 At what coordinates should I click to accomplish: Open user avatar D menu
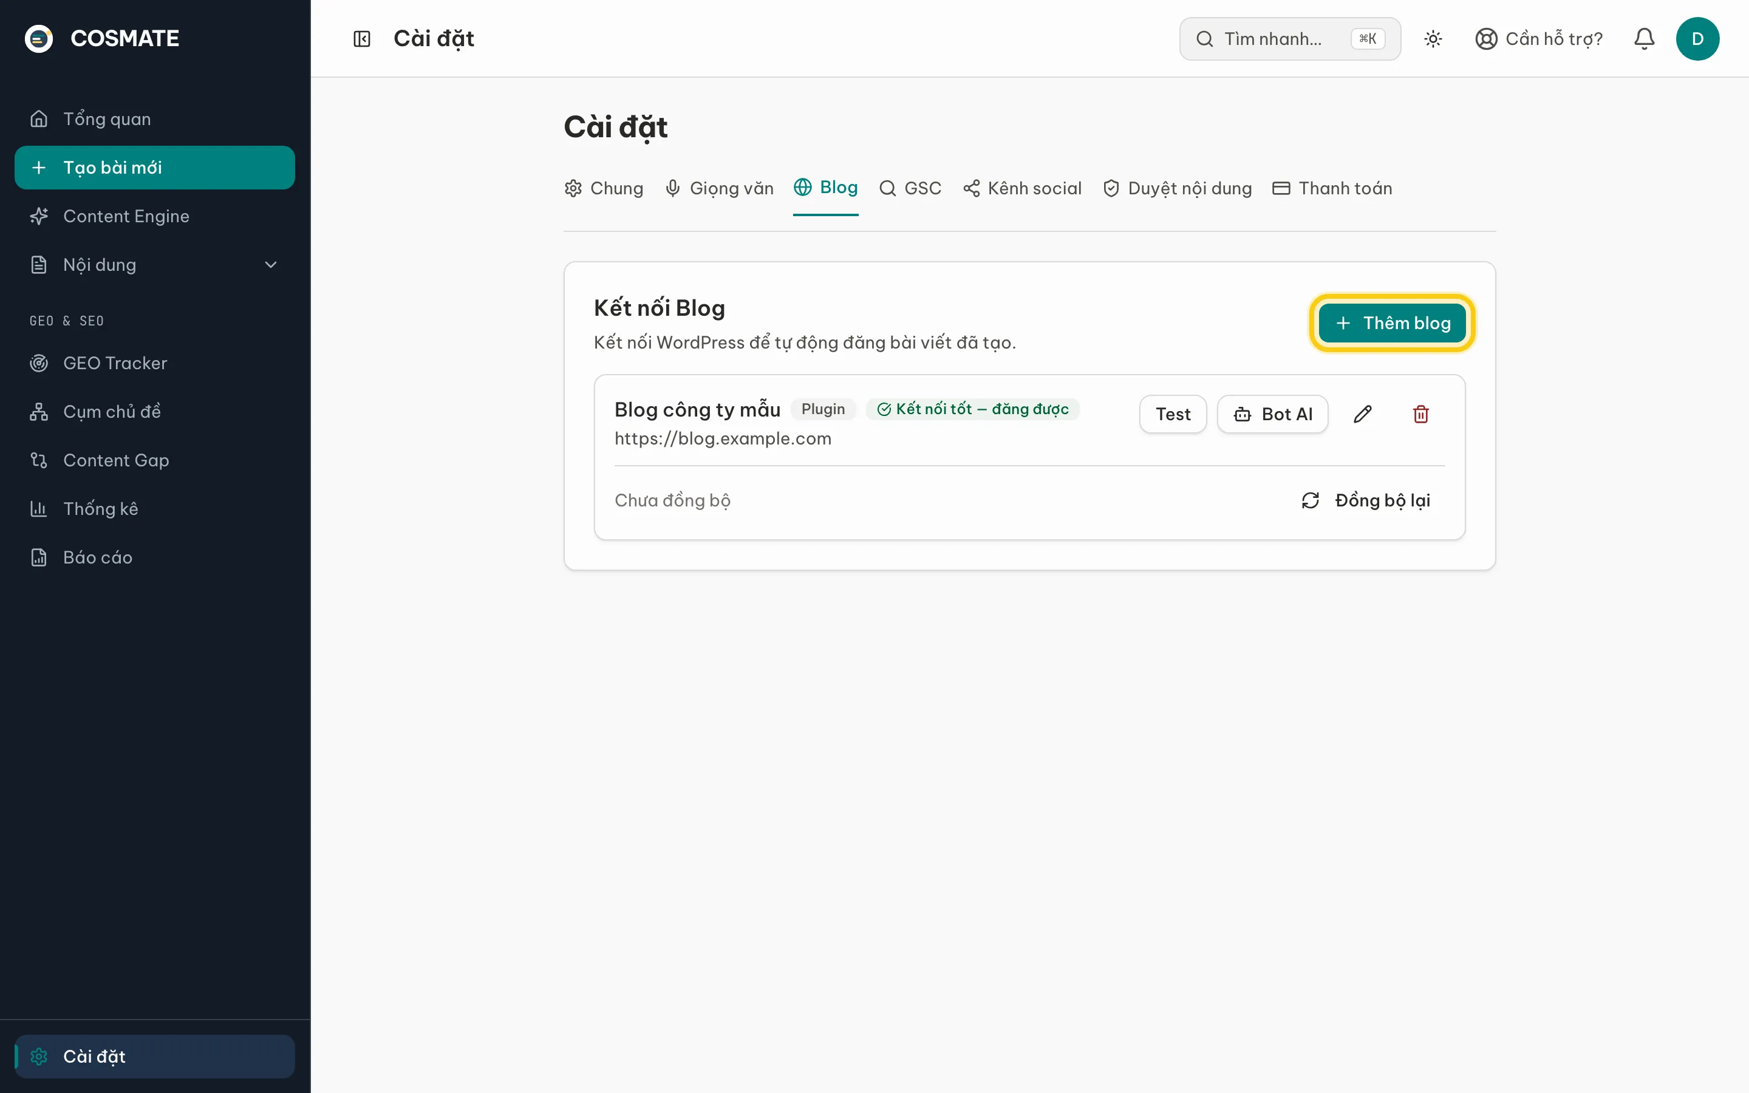1697,39
